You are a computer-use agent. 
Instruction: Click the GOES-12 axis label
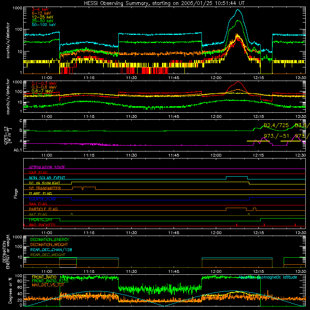click(6, 135)
